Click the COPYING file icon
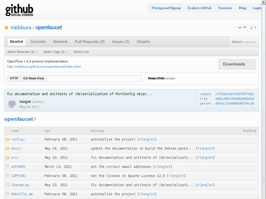The image size is (266, 199). pos(7,176)
